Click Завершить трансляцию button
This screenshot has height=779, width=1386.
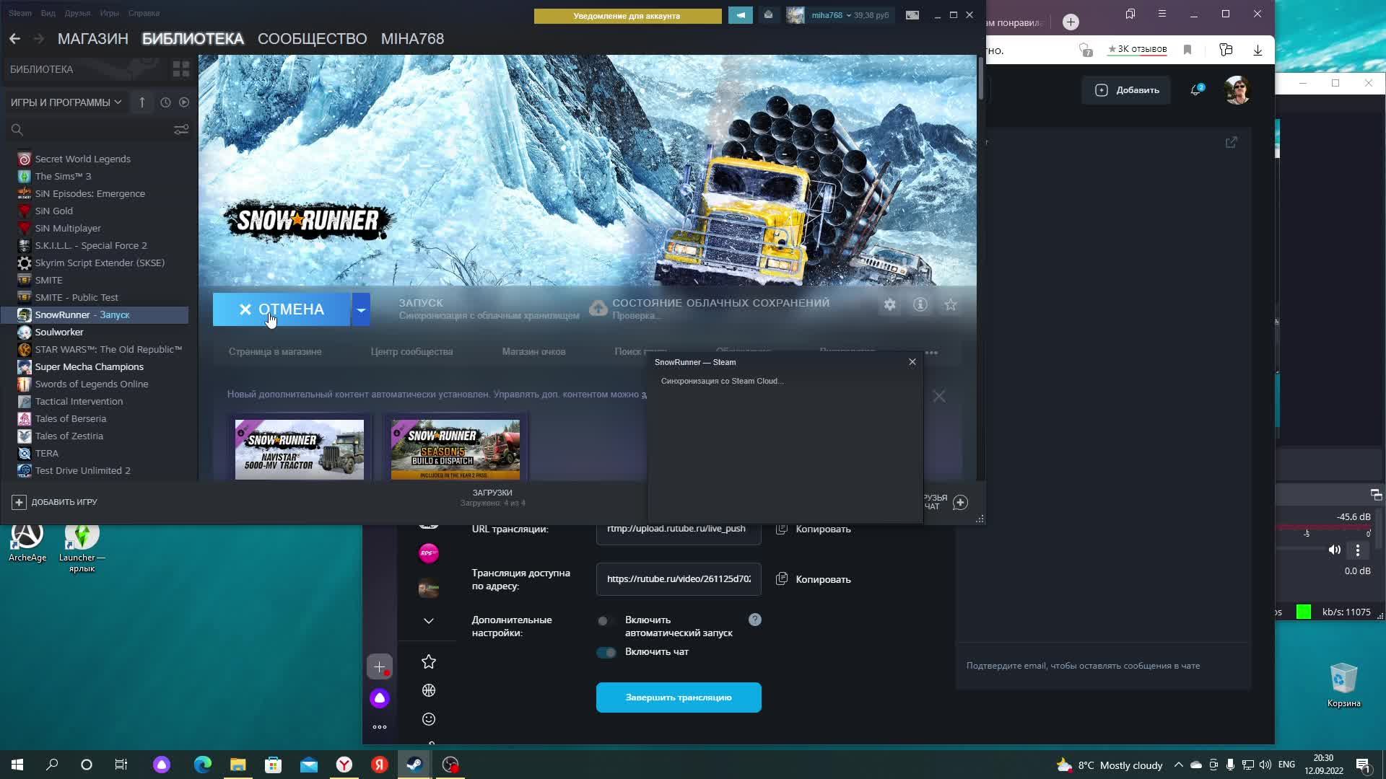pos(679,697)
